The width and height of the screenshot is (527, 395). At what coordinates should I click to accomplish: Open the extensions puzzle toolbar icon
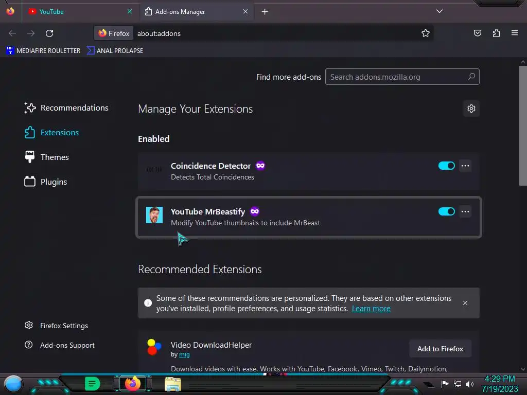click(x=496, y=33)
